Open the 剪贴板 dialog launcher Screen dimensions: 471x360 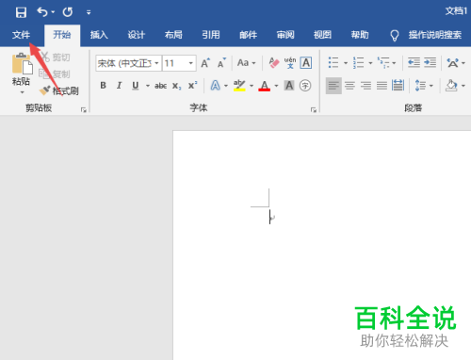coord(84,109)
